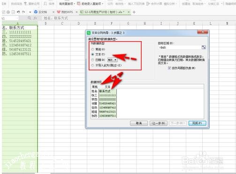The height and width of the screenshot is (174, 236).
Task: Click cell containing 514528495421
Action: 19,41
